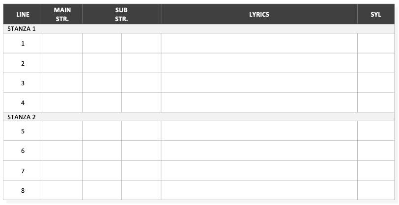
Task: Click the Lyrics cell for line 8
Action: 259,190
